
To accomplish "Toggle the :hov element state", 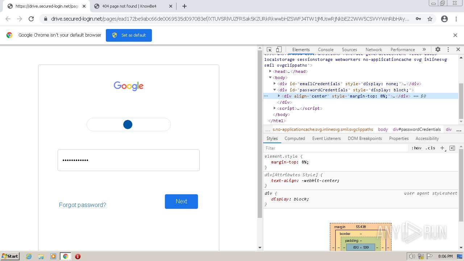I will tap(417, 148).
